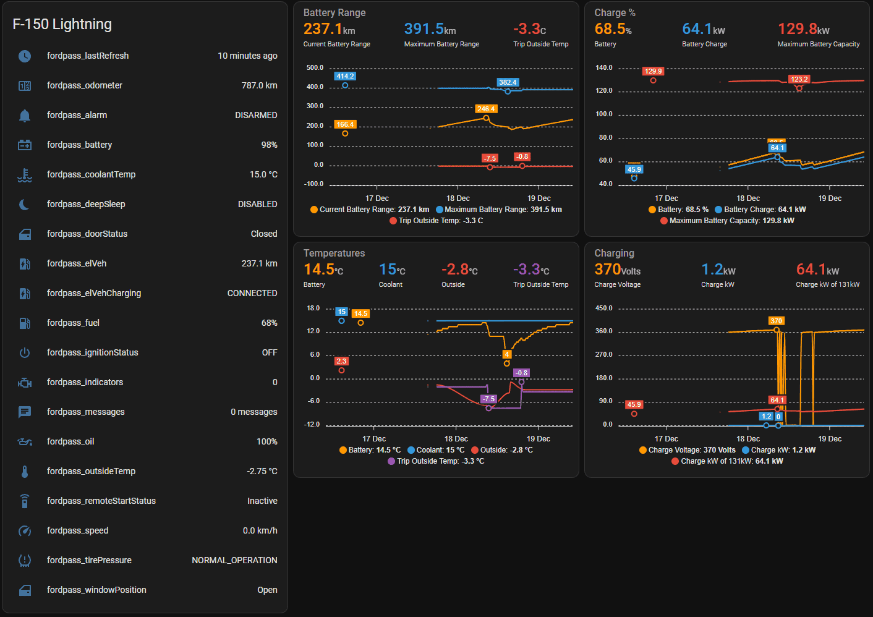Toggle Battery 68.5 % legend series

(678, 210)
